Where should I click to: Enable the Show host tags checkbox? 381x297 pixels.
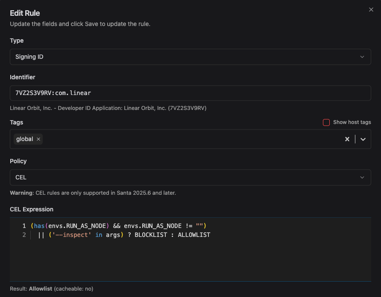(326, 122)
